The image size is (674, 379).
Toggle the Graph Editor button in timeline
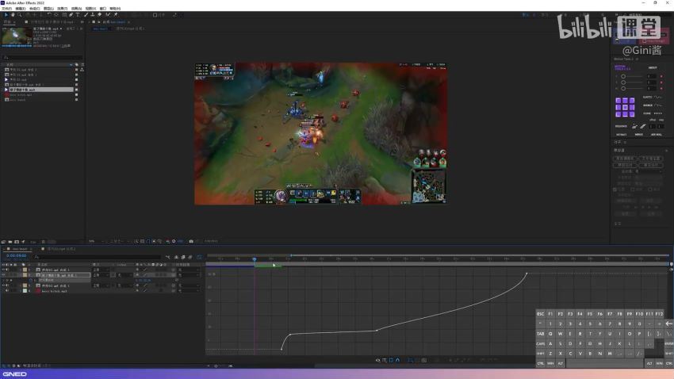pos(199,257)
